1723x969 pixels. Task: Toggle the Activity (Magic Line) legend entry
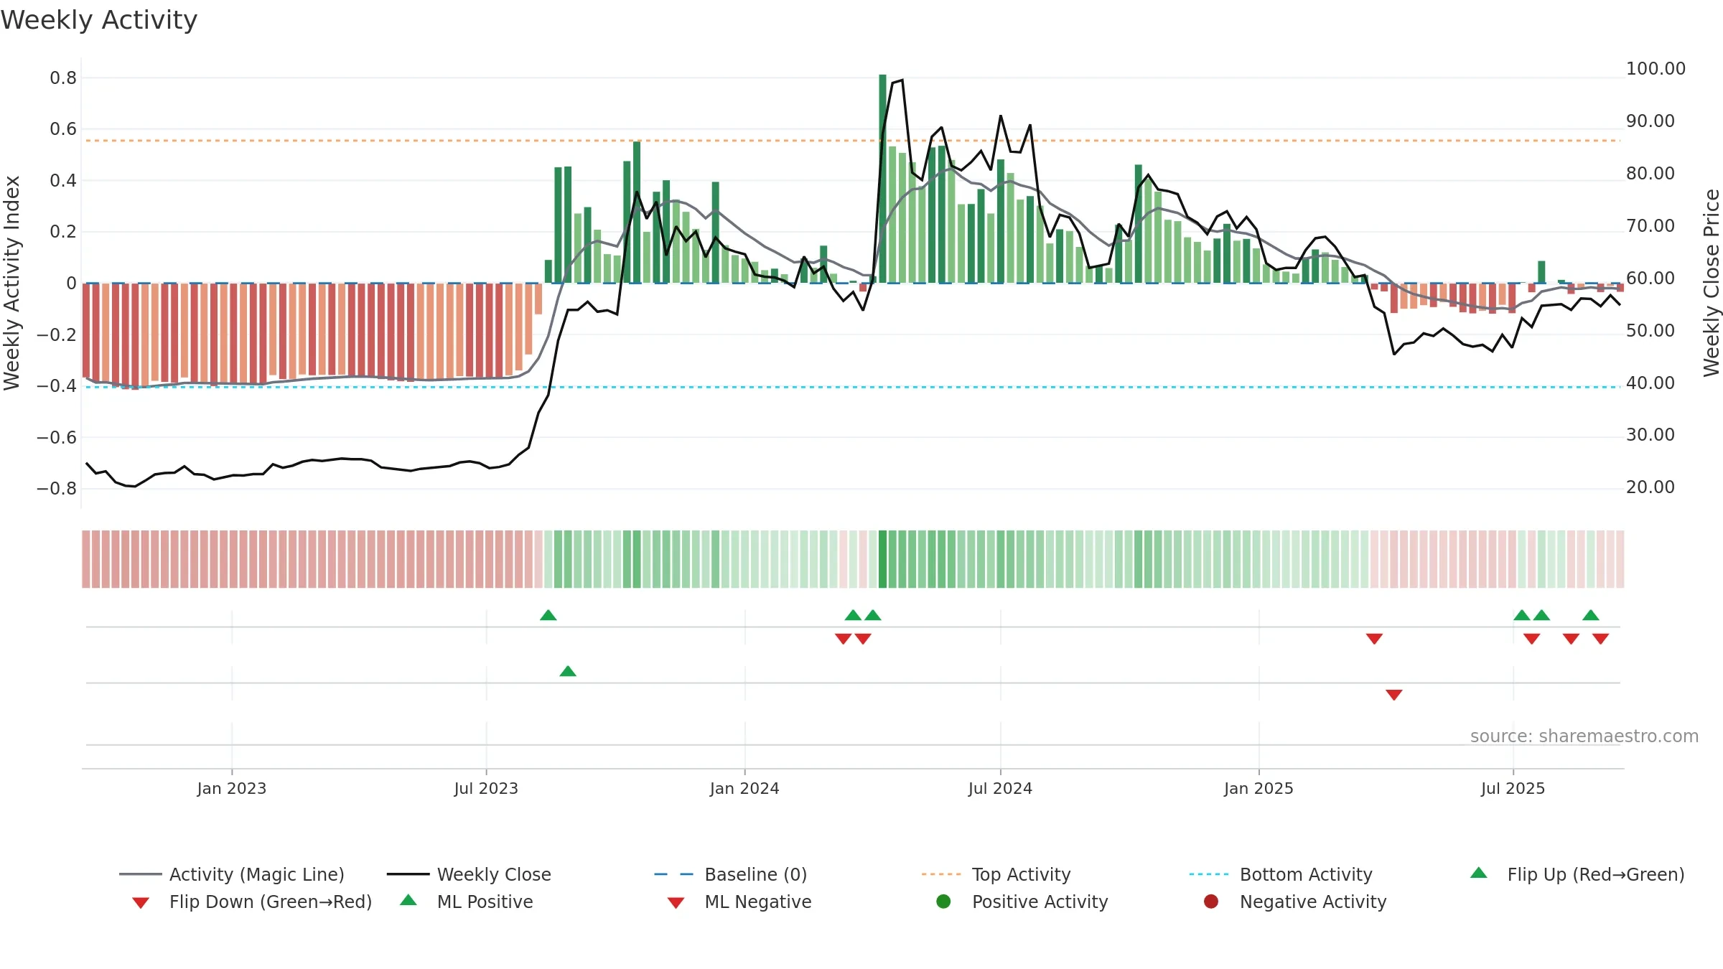tap(232, 874)
